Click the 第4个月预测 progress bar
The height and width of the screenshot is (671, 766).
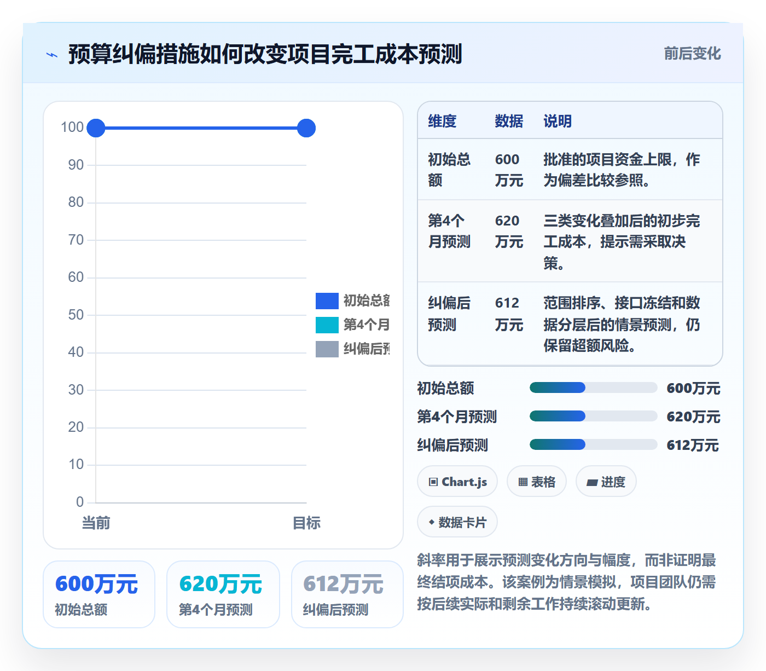pos(593,417)
